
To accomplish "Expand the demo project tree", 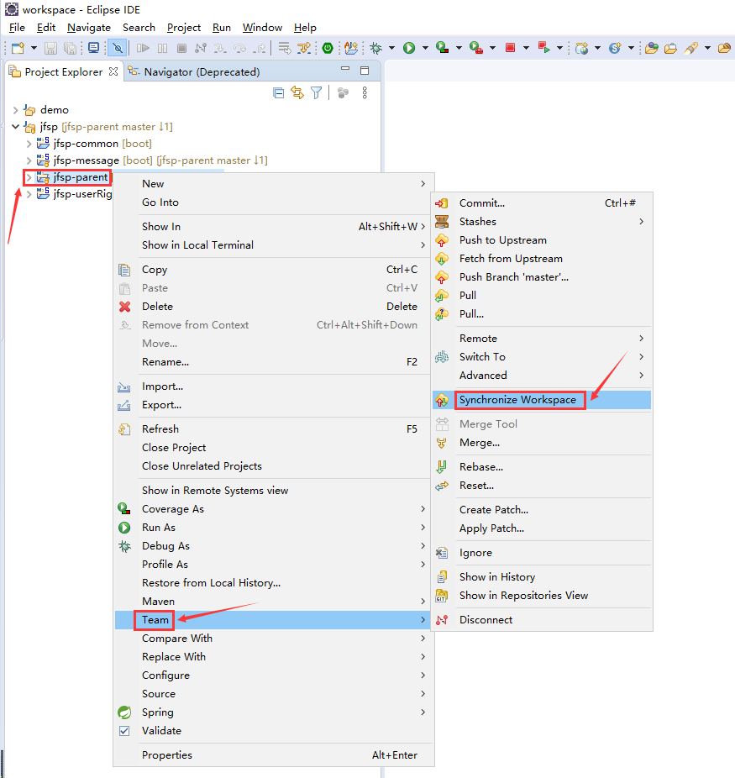I will coord(17,109).
